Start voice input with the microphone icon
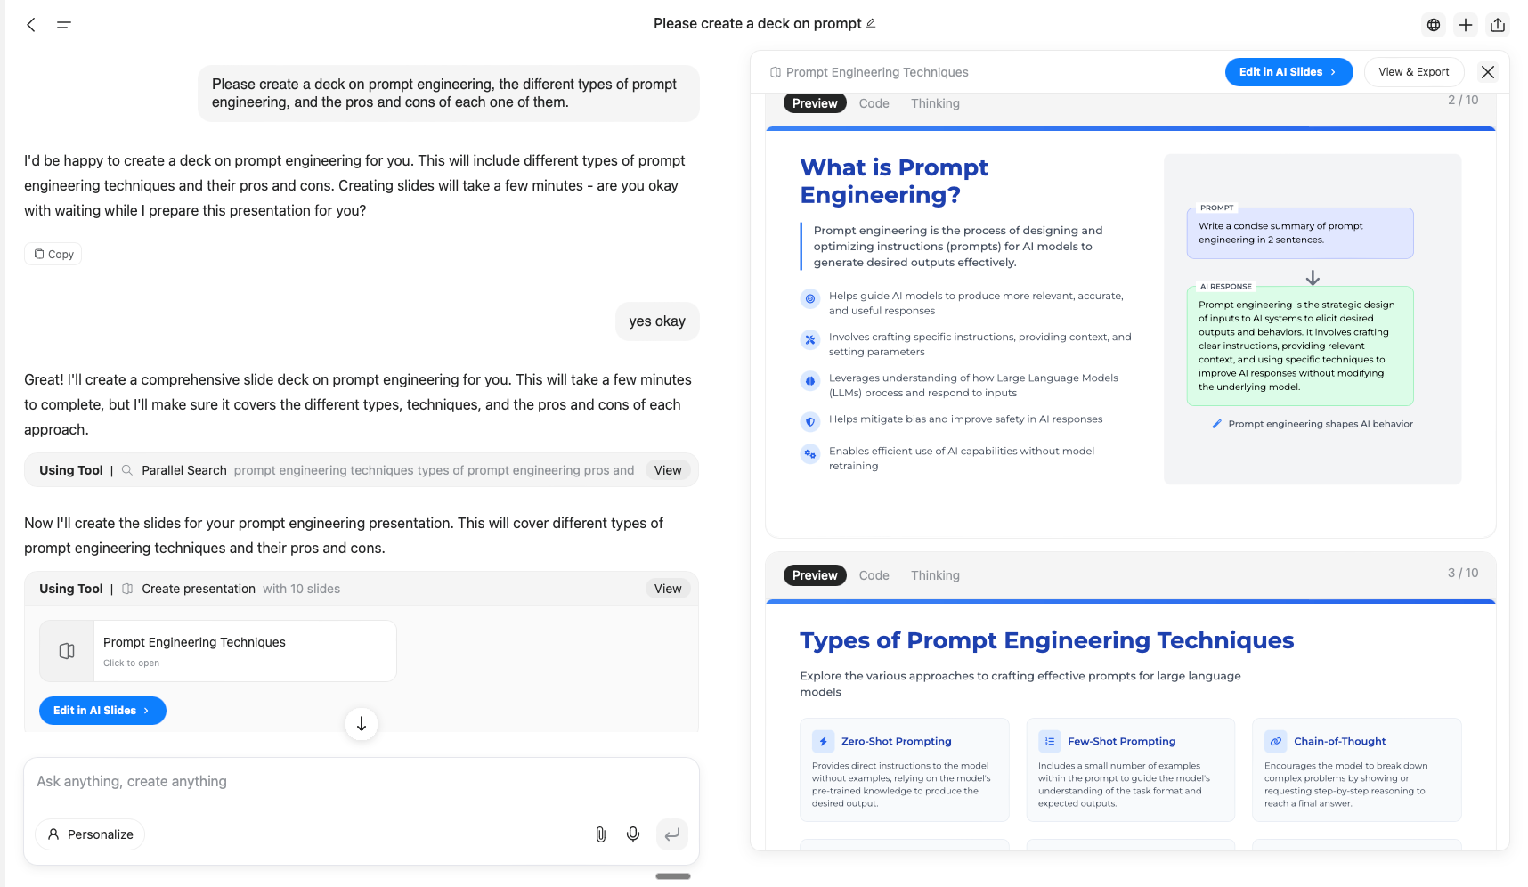The height and width of the screenshot is (887, 1528). [633, 834]
